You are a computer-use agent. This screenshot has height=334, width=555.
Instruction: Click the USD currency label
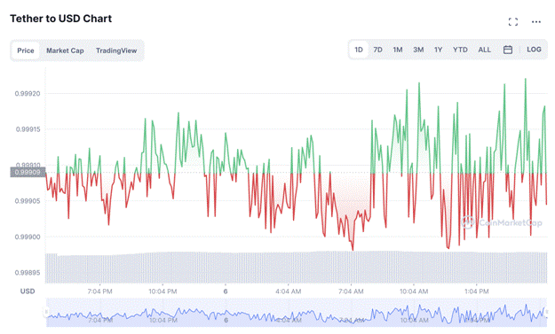pos(28,291)
